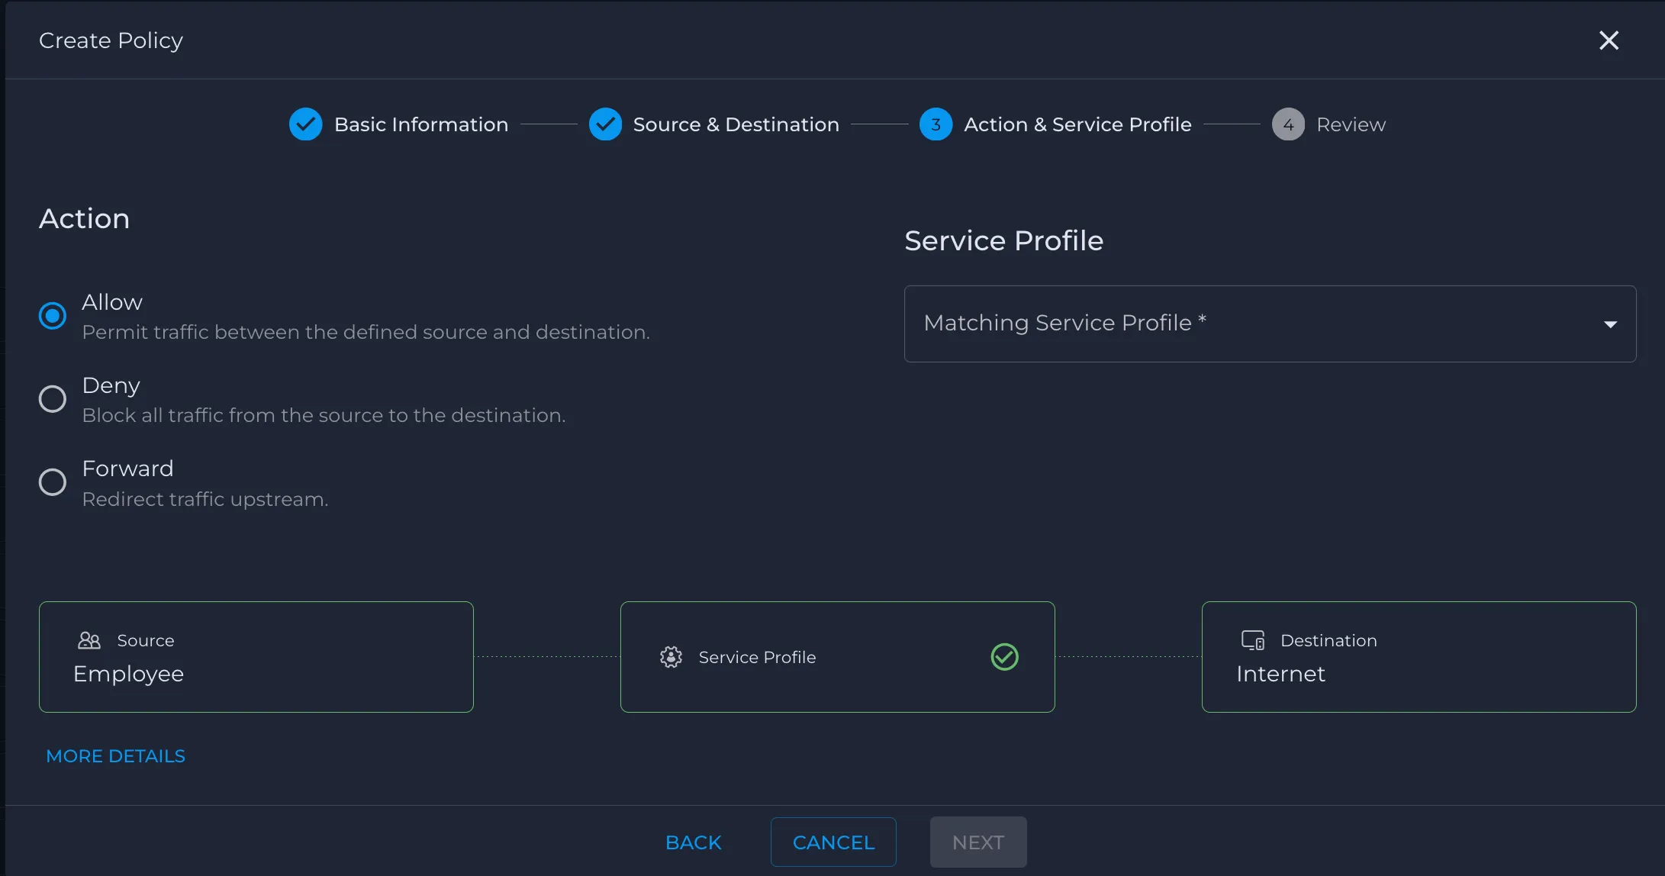1665x876 pixels.
Task: Click the green check icon in Service Profile card
Action: click(x=1004, y=657)
